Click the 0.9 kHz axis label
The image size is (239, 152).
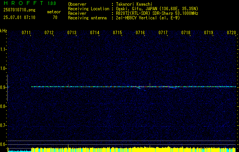click(3, 87)
